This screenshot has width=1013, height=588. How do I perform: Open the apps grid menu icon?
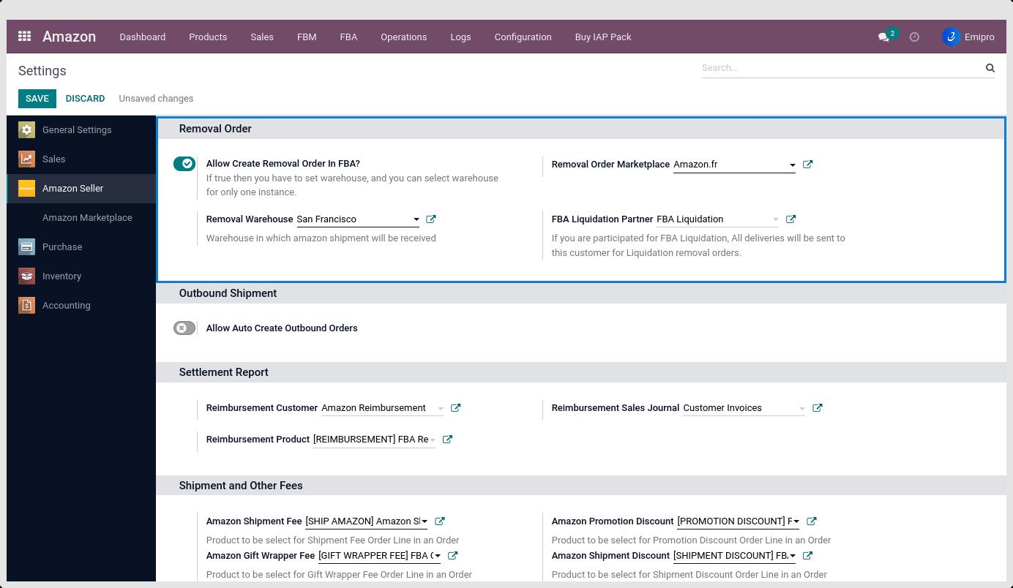24,36
